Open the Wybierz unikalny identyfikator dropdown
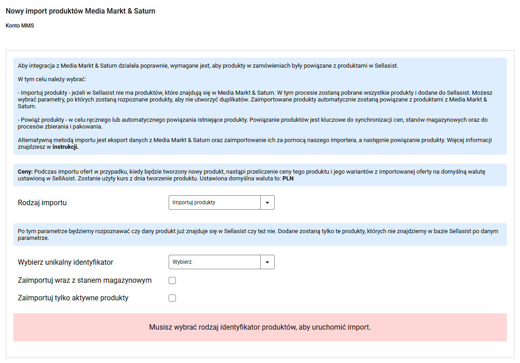The width and height of the screenshot is (520, 363). click(221, 262)
